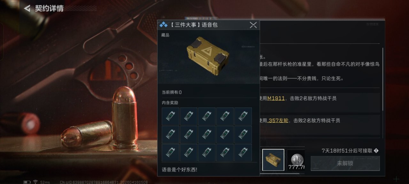409x184 pixels.
Task: Select the first voice item in reward grid
Action: pyautogui.click(x=171, y=116)
